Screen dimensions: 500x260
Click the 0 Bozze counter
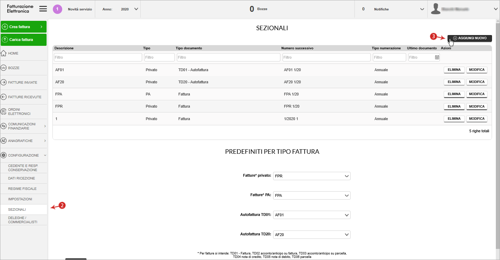(259, 9)
